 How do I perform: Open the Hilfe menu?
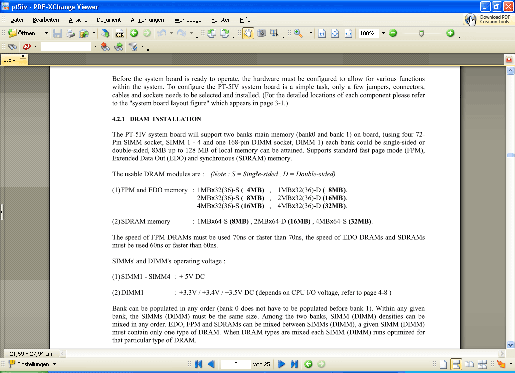[245, 20]
